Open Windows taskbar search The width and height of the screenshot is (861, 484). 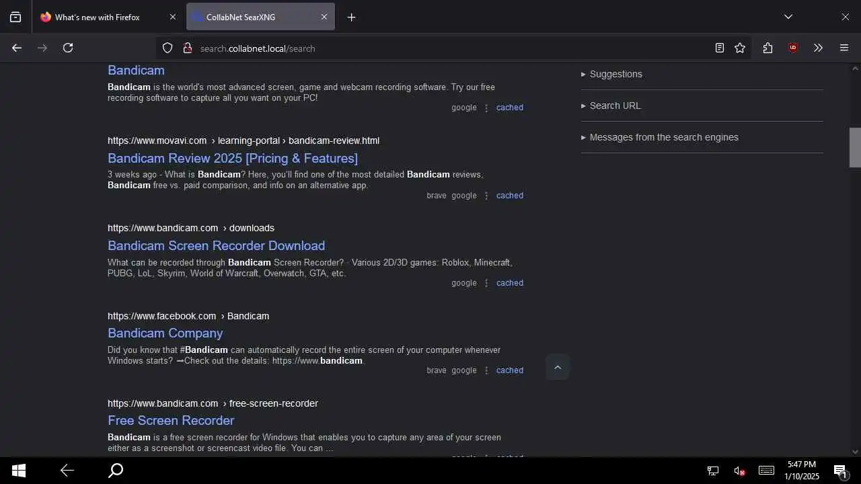tap(116, 471)
